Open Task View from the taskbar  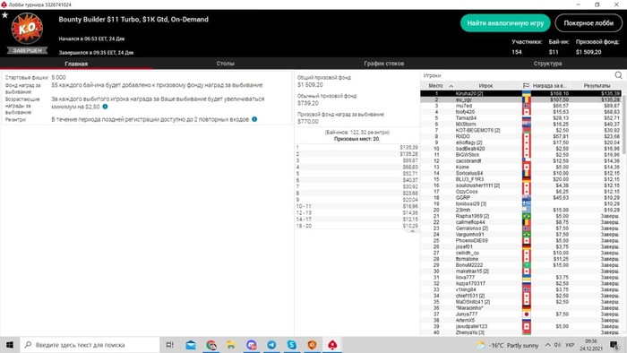169,345
